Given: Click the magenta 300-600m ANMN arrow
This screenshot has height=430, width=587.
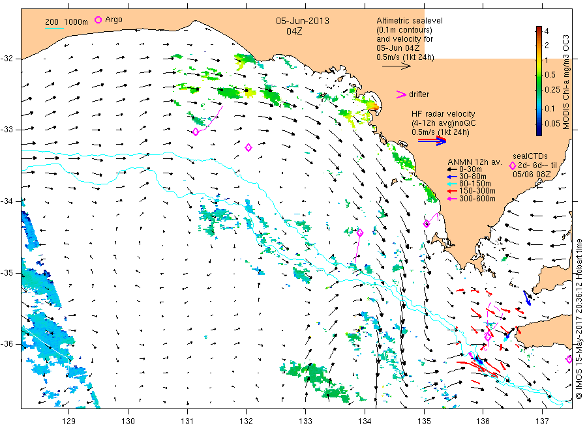Looking at the screenshot, I should [x=452, y=199].
